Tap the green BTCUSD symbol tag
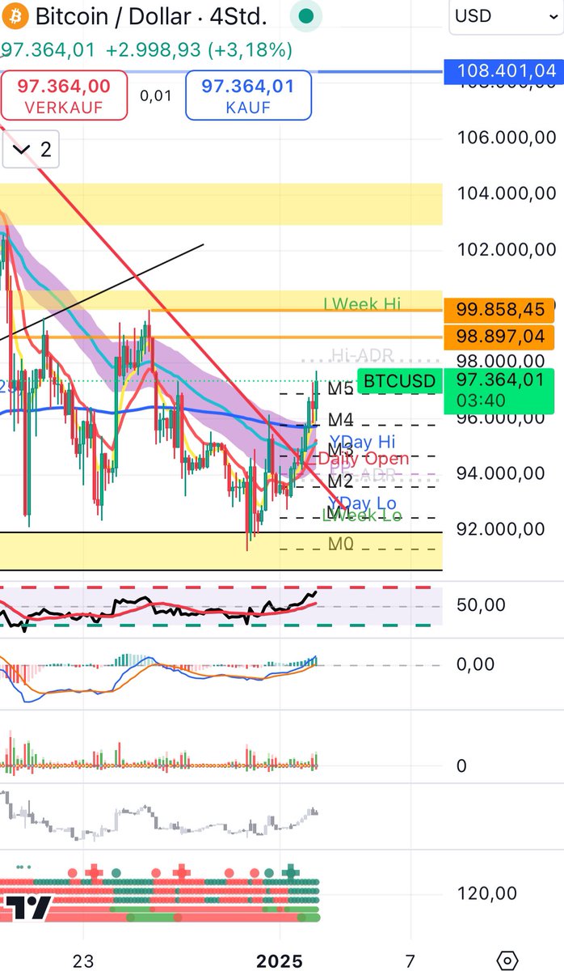The width and height of the screenshot is (564, 971). click(398, 381)
